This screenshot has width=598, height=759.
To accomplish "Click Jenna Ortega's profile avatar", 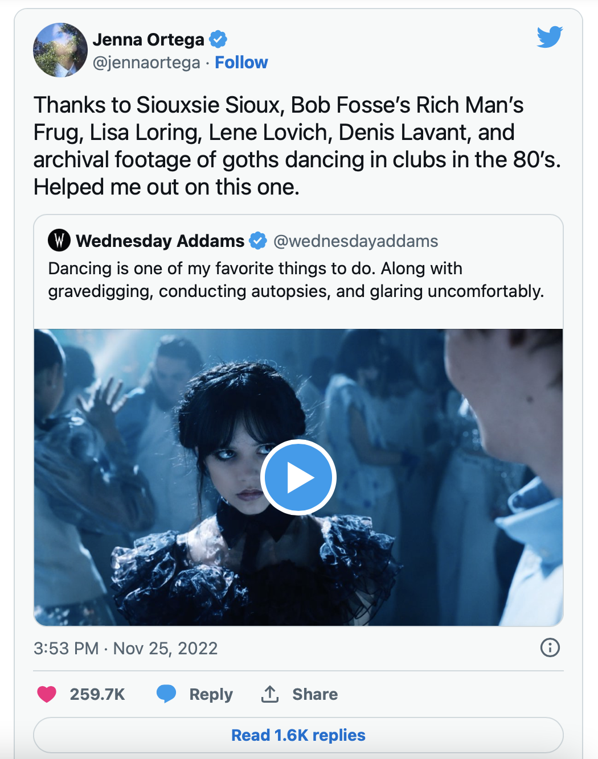I will tap(60, 50).
